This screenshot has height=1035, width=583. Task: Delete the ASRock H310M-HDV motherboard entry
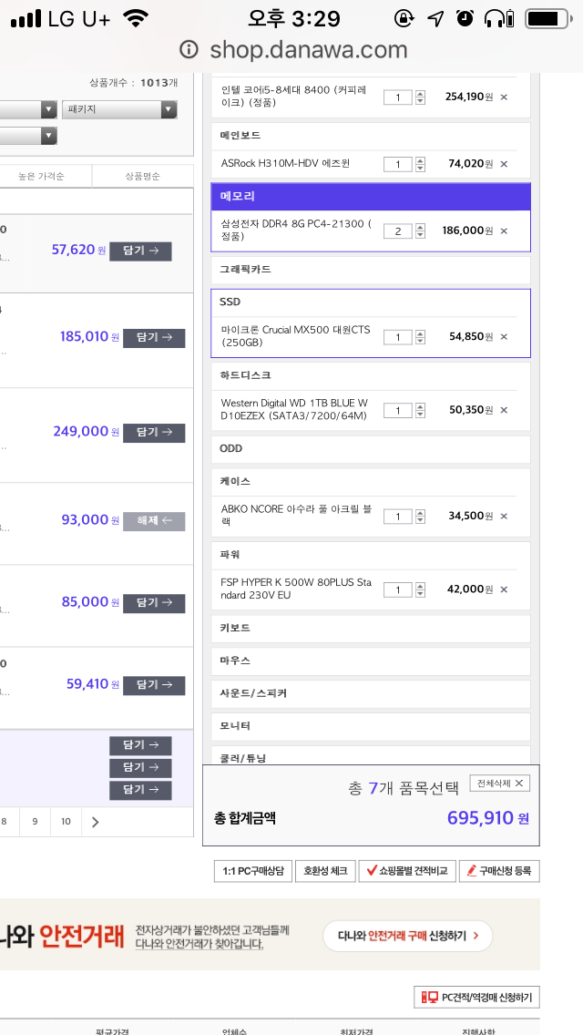click(504, 164)
